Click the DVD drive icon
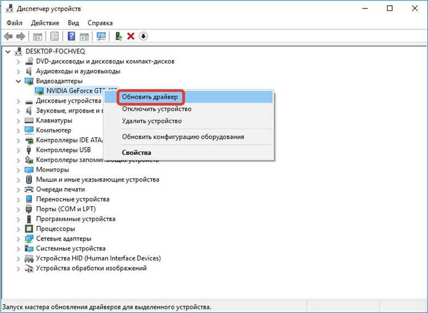The height and width of the screenshot is (313, 428). [x=29, y=61]
